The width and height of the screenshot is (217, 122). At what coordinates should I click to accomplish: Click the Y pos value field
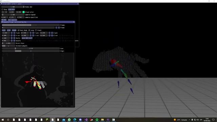25,33
